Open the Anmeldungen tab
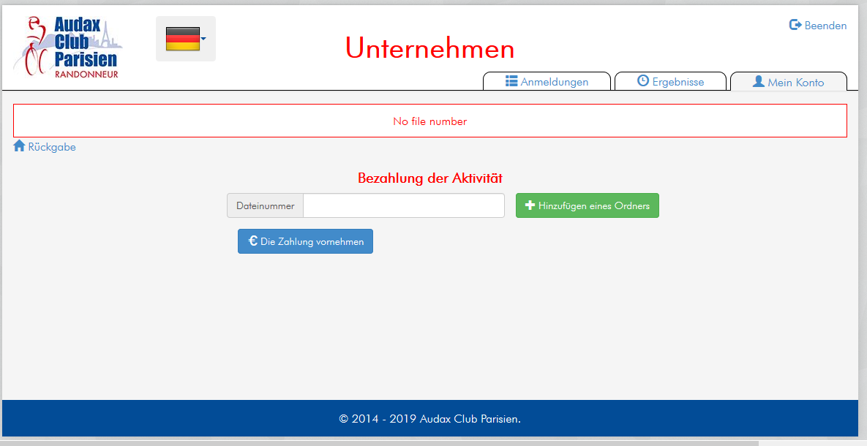This screenshot has width=867, height=446. 554,82
